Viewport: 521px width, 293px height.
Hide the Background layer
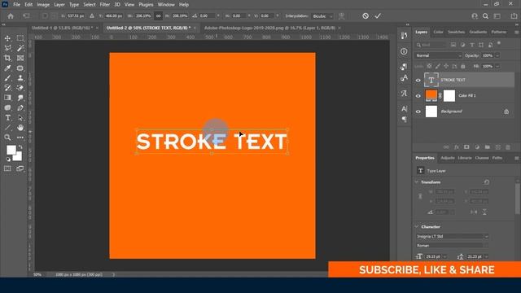tap(418, 112)
